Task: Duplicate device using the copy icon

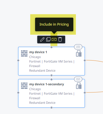Action: pyautogui.click(x=48, y=39)
